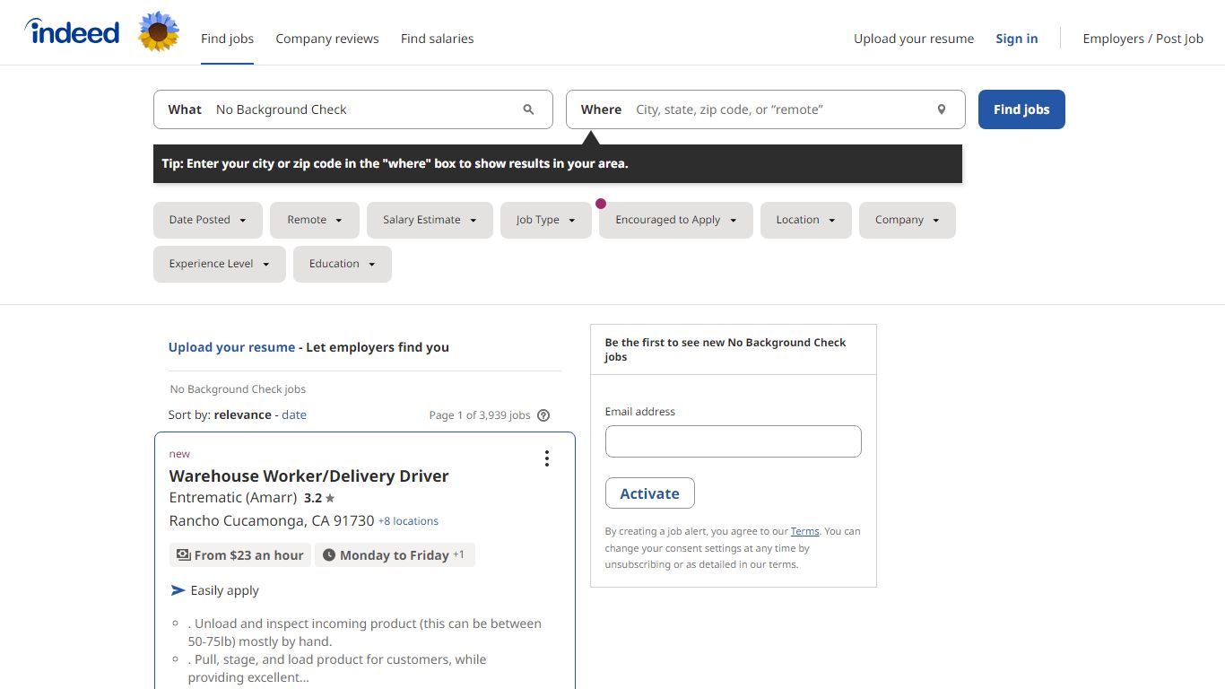
Task: Open the Experience Level filter
Action: 220,264
